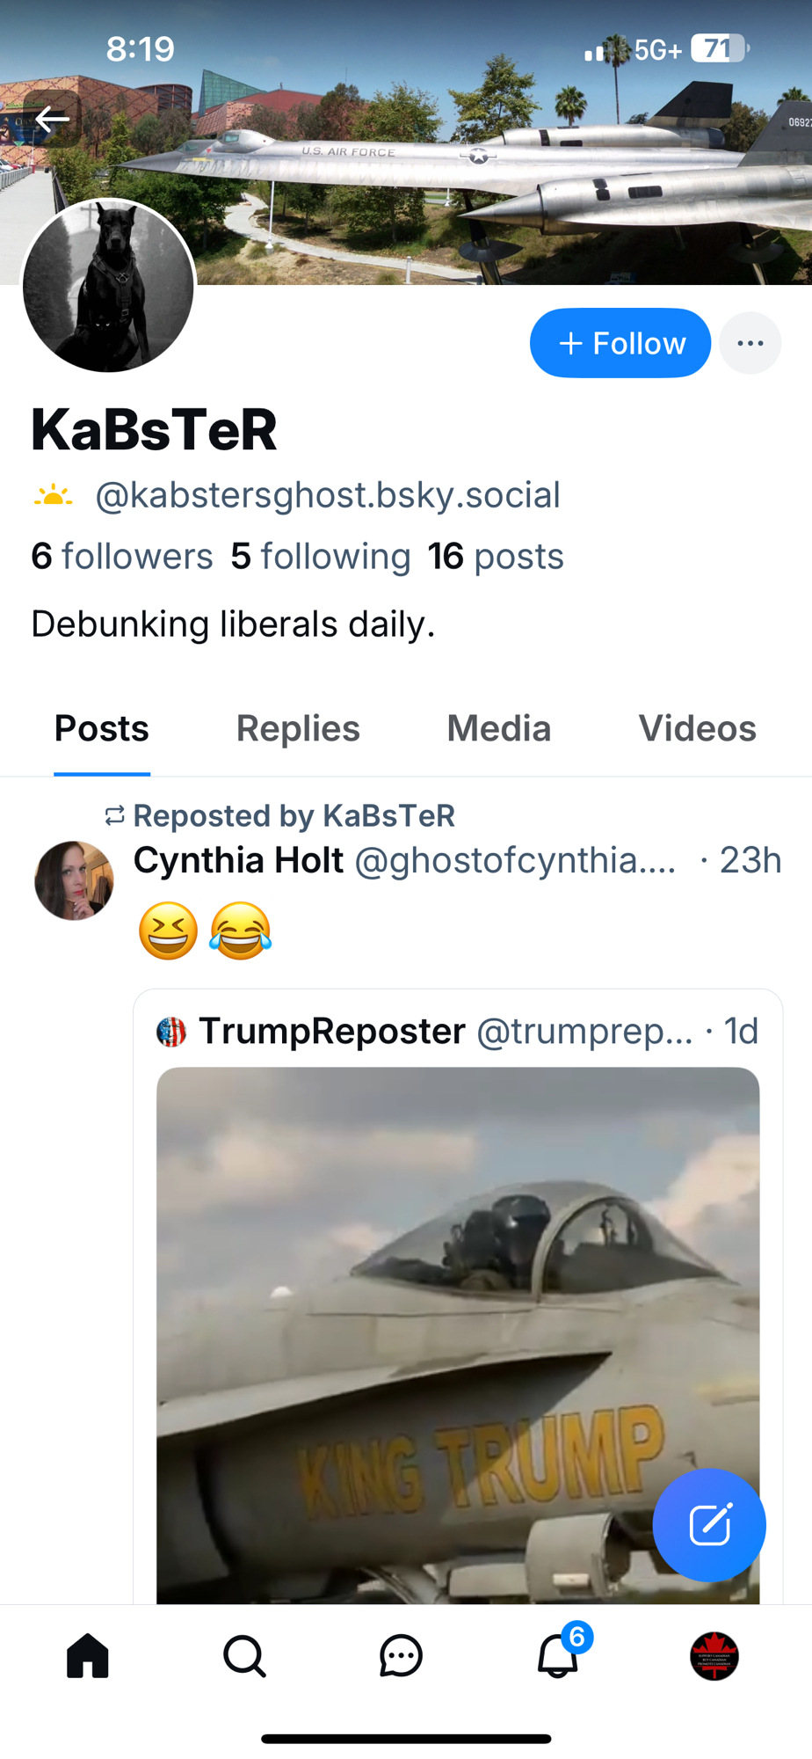Open KaBsTeR's dog profile picture
Viewport: 812px width, 1759px height.
[x=108, y=286]
